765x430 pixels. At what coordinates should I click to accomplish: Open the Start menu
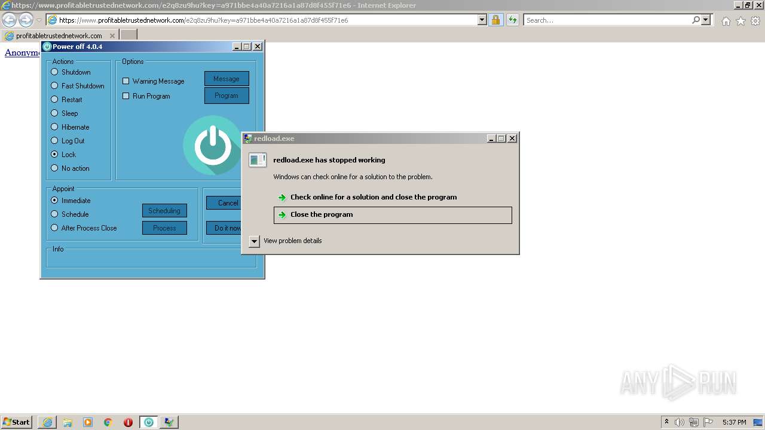pyautogui.click(x=16, y=422)
